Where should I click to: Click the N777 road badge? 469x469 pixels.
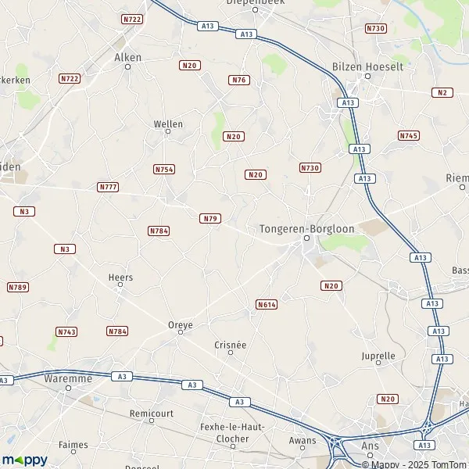108,188
